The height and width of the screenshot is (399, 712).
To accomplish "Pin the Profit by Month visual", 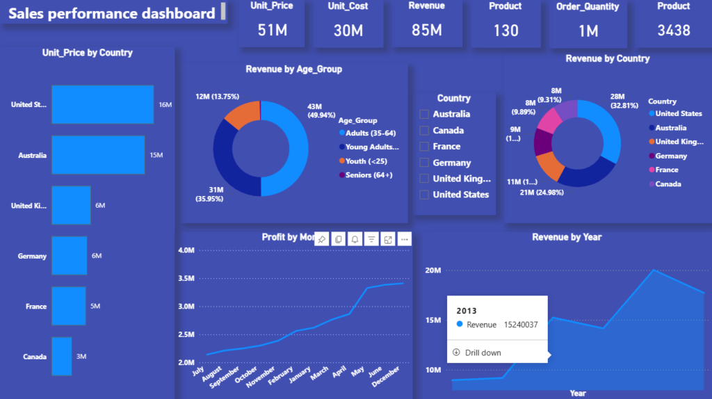I will 322,239.
